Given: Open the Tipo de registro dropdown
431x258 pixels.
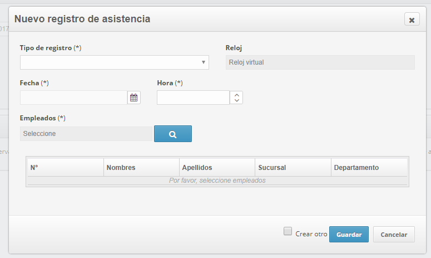Looking at the screenshot, I should 115,62.
